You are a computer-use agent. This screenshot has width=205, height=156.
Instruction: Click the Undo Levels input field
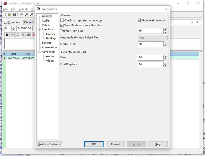click(x=151, y=44)
